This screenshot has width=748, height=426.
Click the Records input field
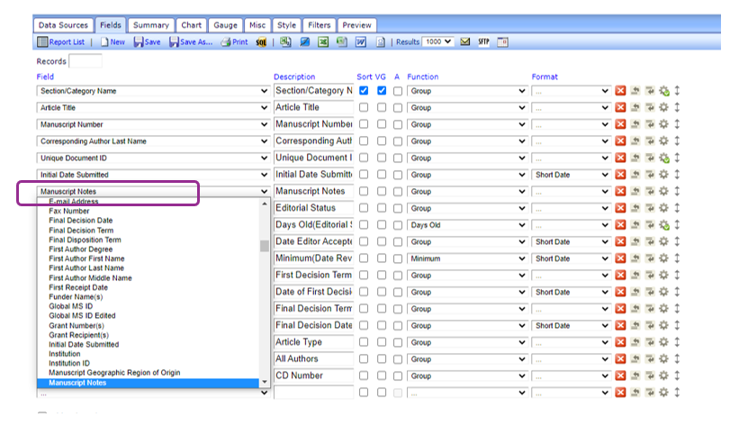click(86, 61)
